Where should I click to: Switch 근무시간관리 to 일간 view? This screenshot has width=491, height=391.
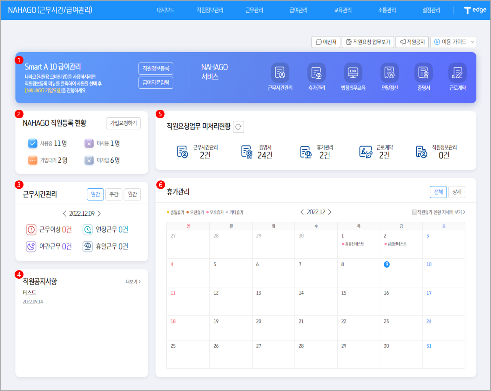click(95, 194)
